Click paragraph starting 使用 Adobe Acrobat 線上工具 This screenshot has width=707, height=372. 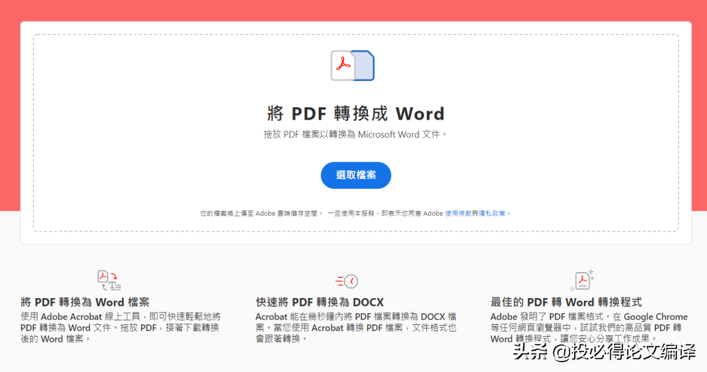pyautogui.click(x=120, y=328)
